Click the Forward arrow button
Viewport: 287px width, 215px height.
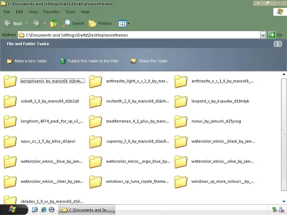36,23
